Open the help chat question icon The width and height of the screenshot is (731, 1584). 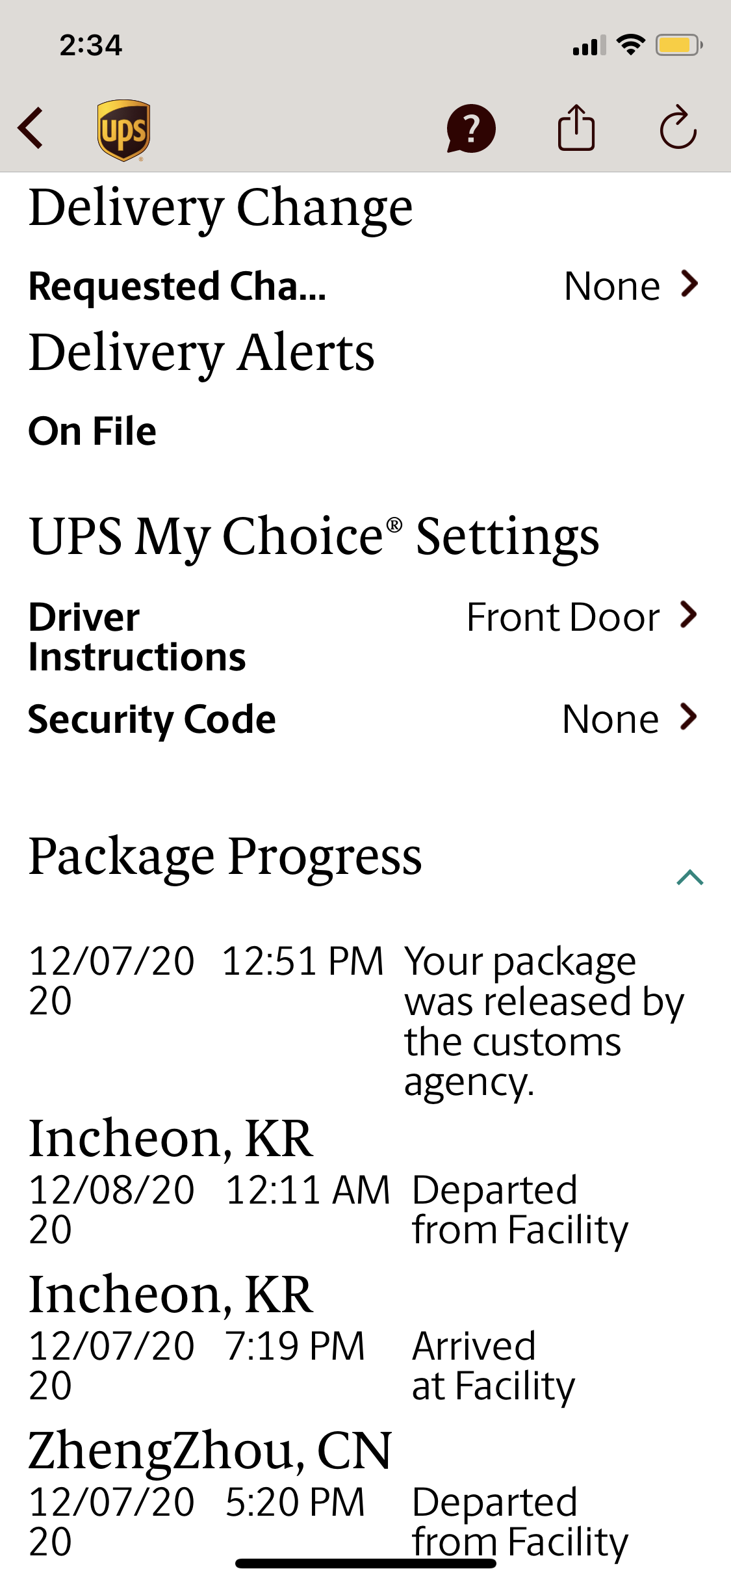(471, 128)
